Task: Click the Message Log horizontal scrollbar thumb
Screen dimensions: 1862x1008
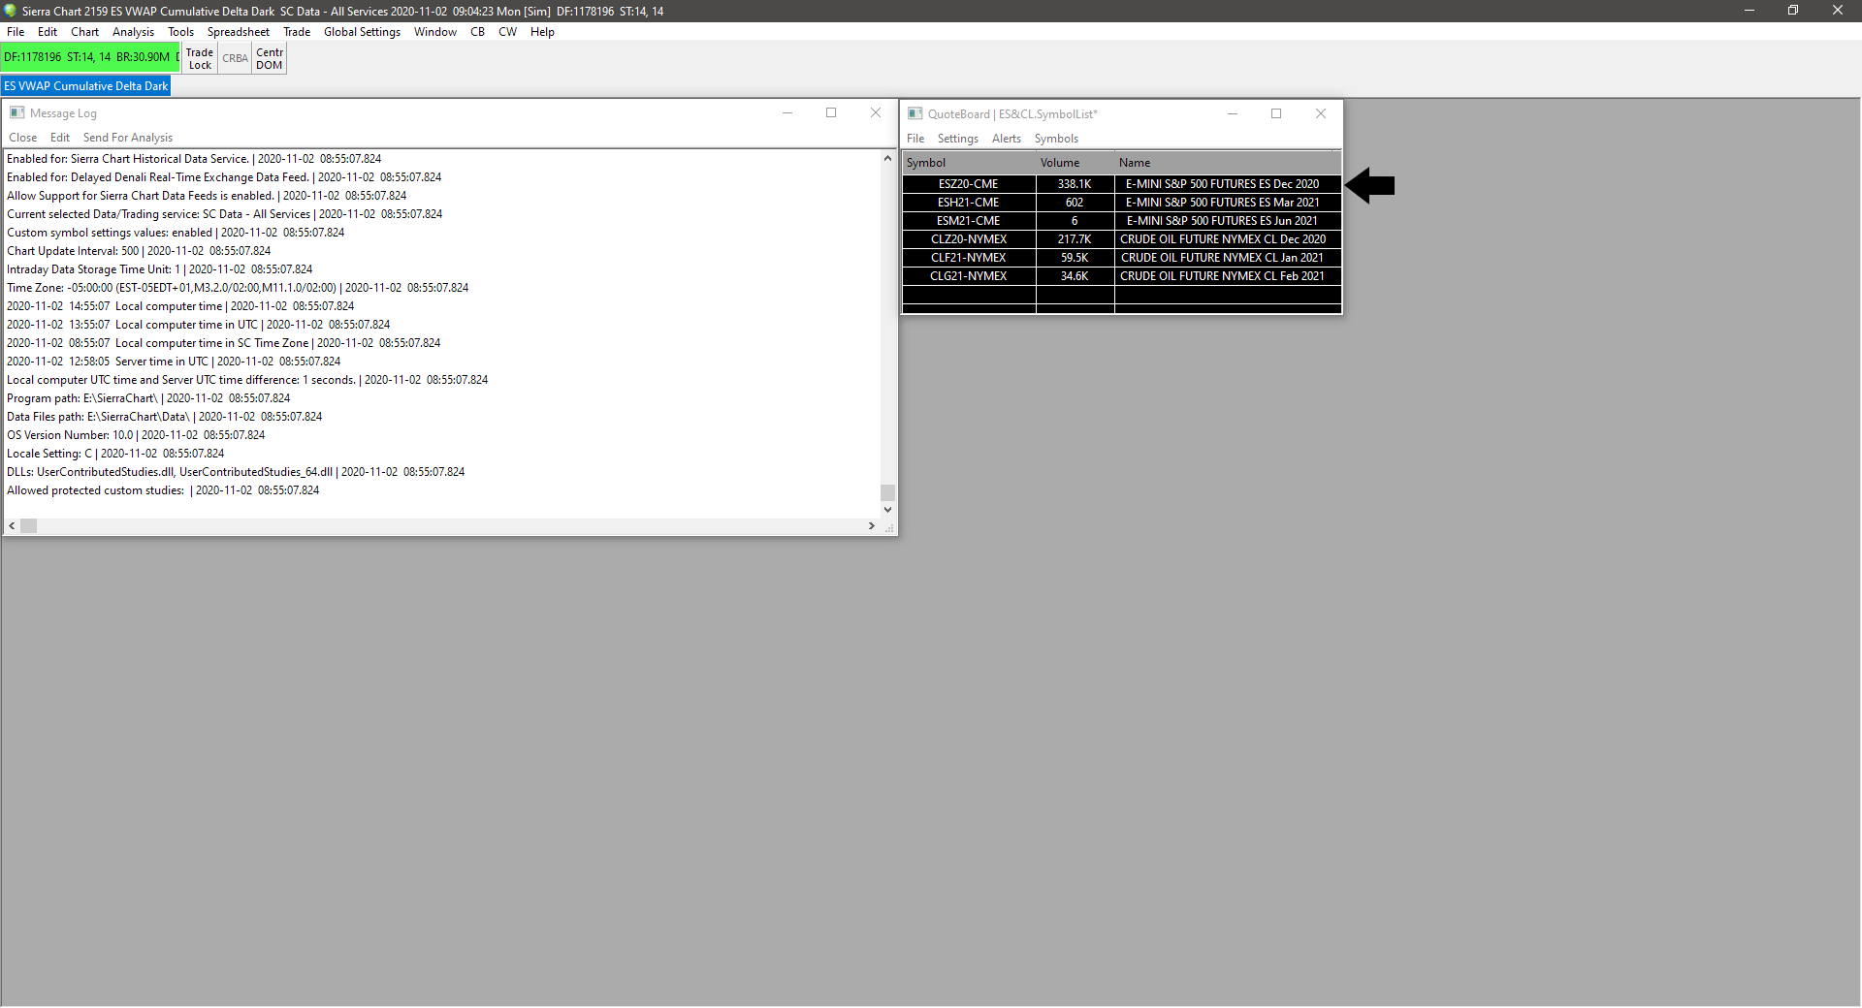Action: [29, 526]
